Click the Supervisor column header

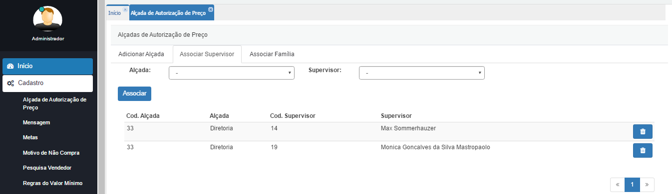click(x=396, y=116)
